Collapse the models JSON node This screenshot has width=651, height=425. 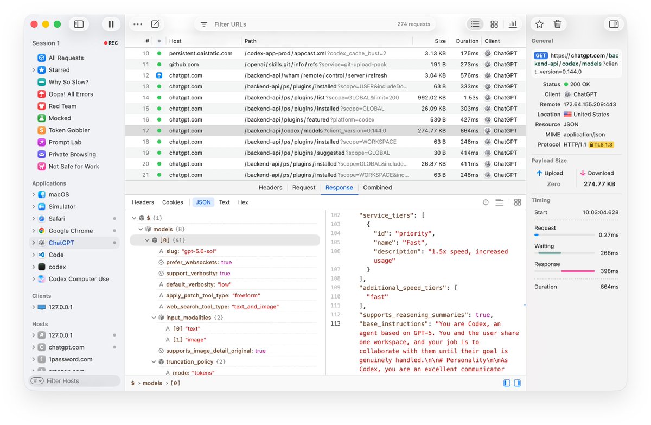141,229
